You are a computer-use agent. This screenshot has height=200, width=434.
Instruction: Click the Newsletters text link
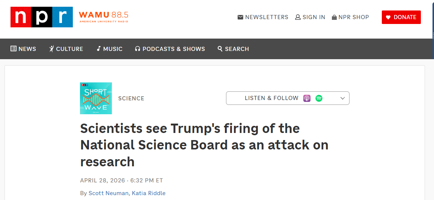coord(267,17)
